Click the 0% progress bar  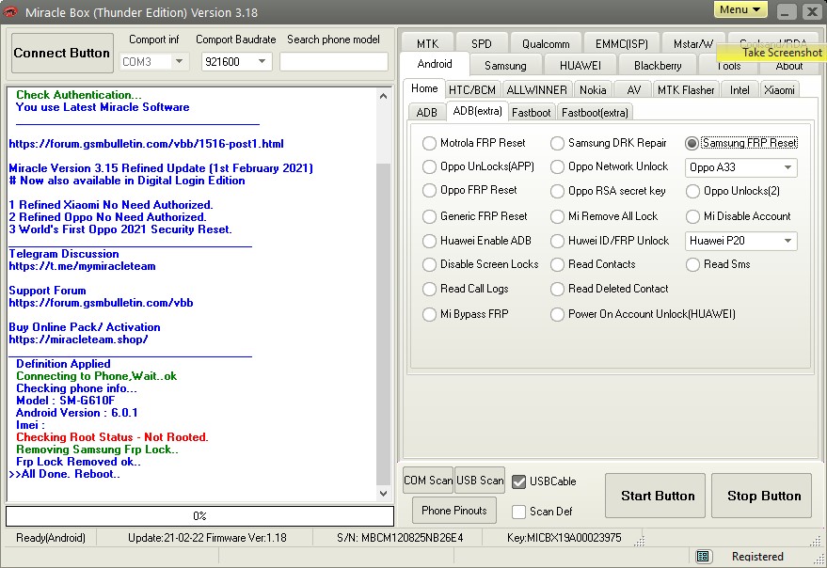point(199,515)
